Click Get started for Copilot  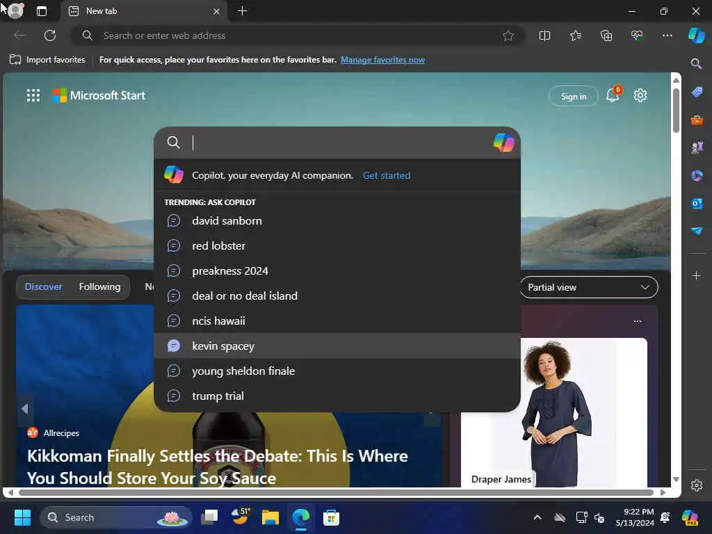point(387,175)
